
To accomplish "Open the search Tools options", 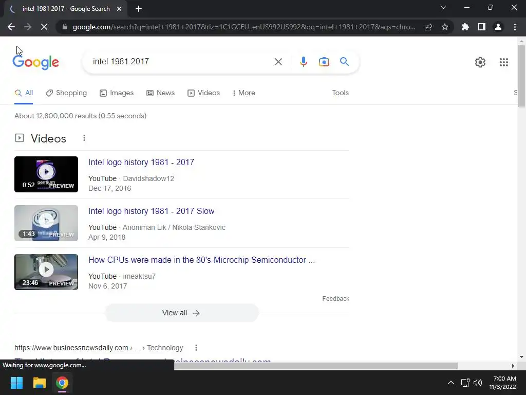I will tap(340, 93).
